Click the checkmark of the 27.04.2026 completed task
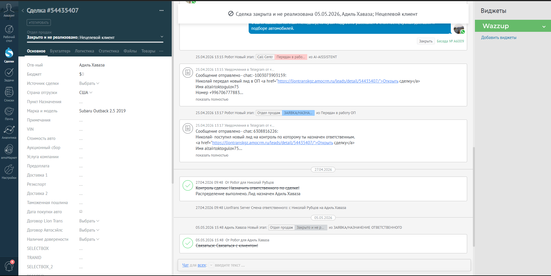Image resolution: width=551 pixels, height=276 pixels. coord(188,185)
